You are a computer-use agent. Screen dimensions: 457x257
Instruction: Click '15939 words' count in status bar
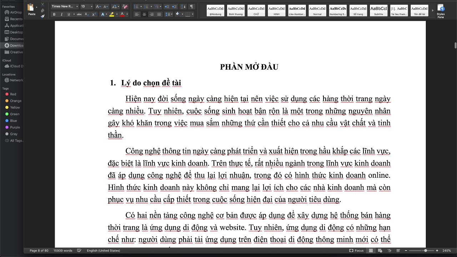click(63, 251)
